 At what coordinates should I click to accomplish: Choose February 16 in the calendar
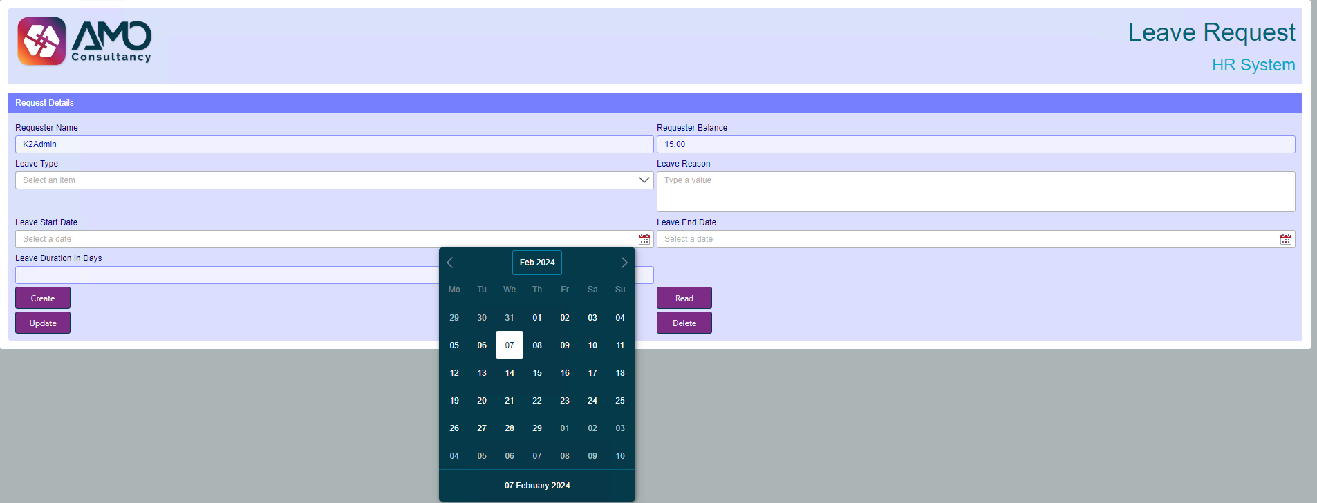click(x=565, y=373)
